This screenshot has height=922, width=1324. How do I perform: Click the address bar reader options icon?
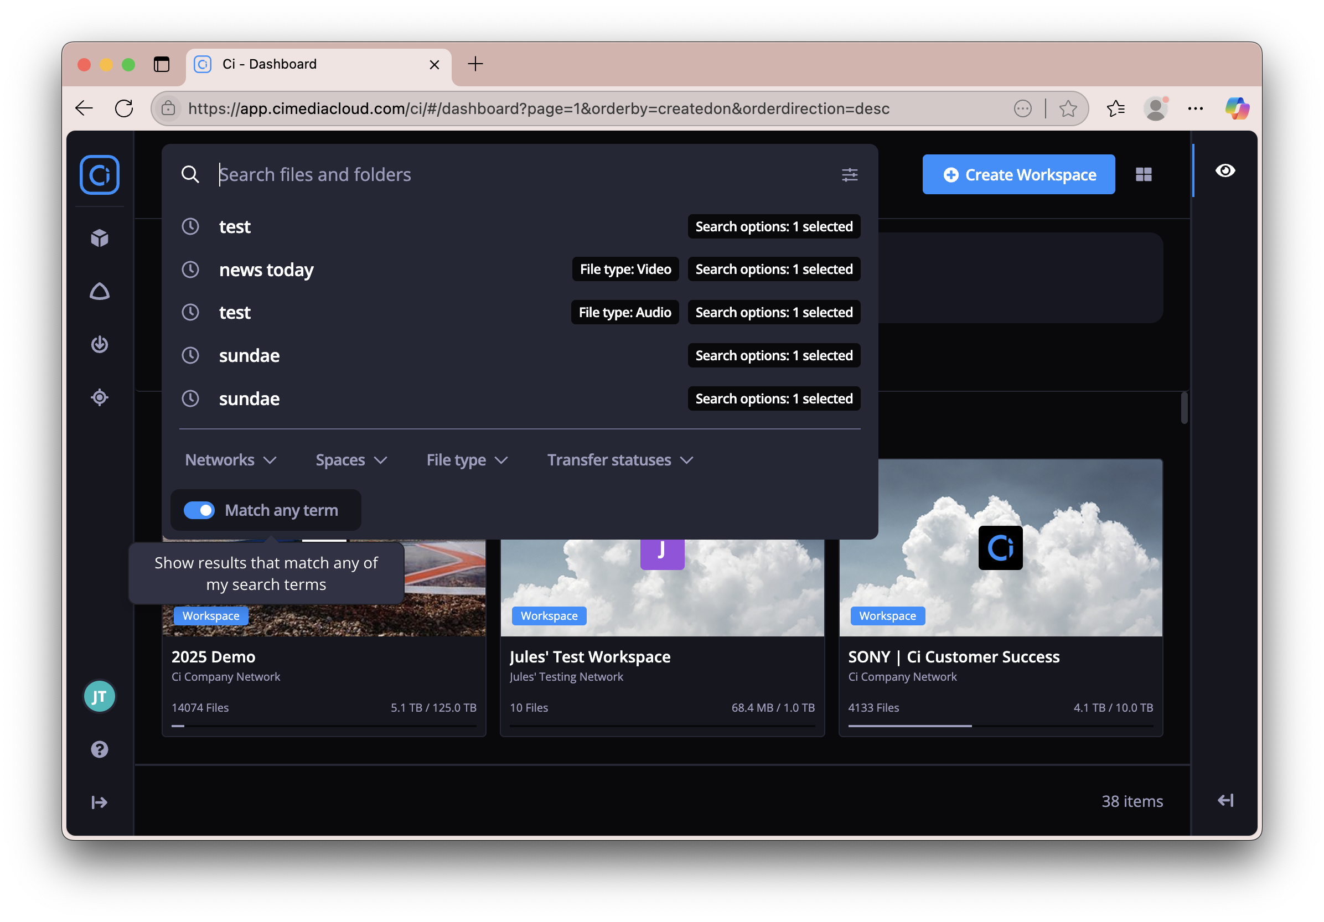pyautogui.click(x=1022, y=108)
